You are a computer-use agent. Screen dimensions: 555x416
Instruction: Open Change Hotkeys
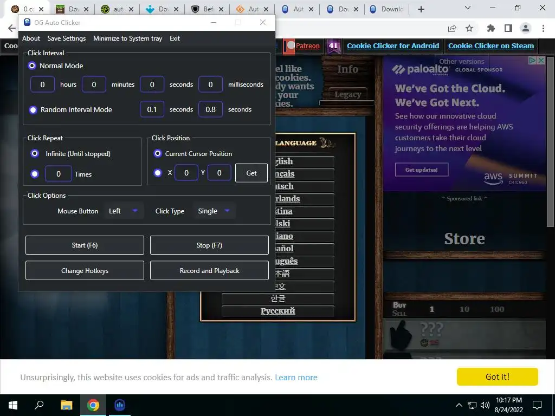click(x=85, y=271)
